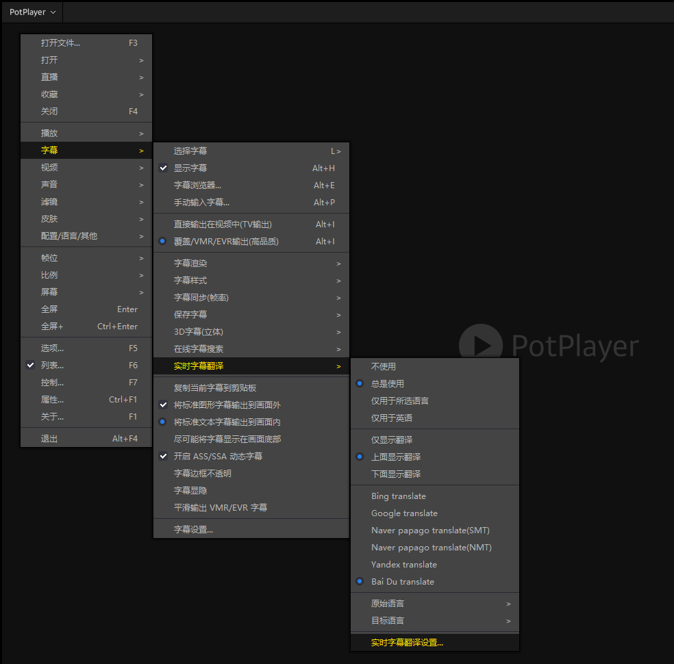This screenshot has width=674, height=664.
Task: Open 实时字幕翻译设置... entry
Action: tap(435, 643)
